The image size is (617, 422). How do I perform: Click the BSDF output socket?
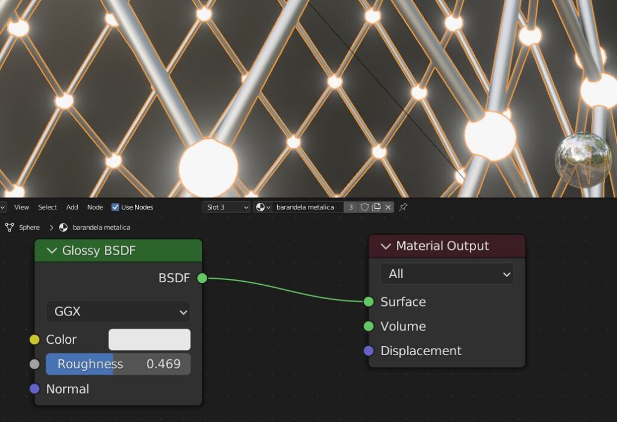coord(202,278)
